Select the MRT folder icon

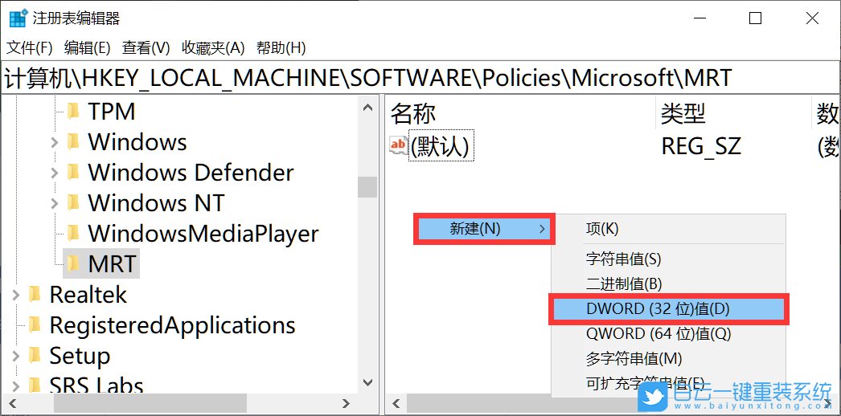(73, 263)
